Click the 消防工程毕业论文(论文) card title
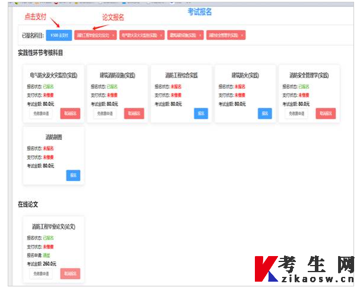 (53, 226)
